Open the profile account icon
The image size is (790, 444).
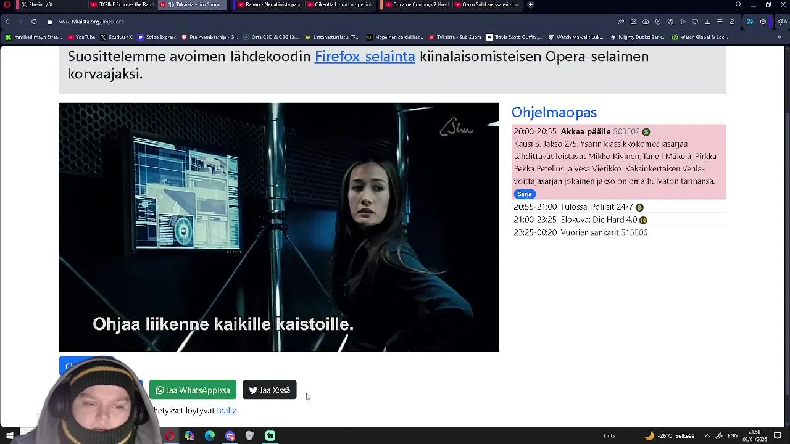[732, 22]
